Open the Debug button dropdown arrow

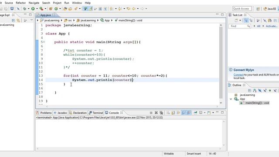point(28,9)
